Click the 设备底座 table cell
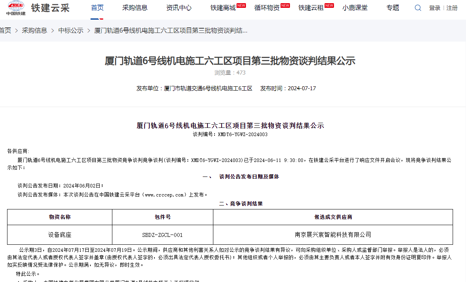The image size is (466, 282). tap(60, 235)
